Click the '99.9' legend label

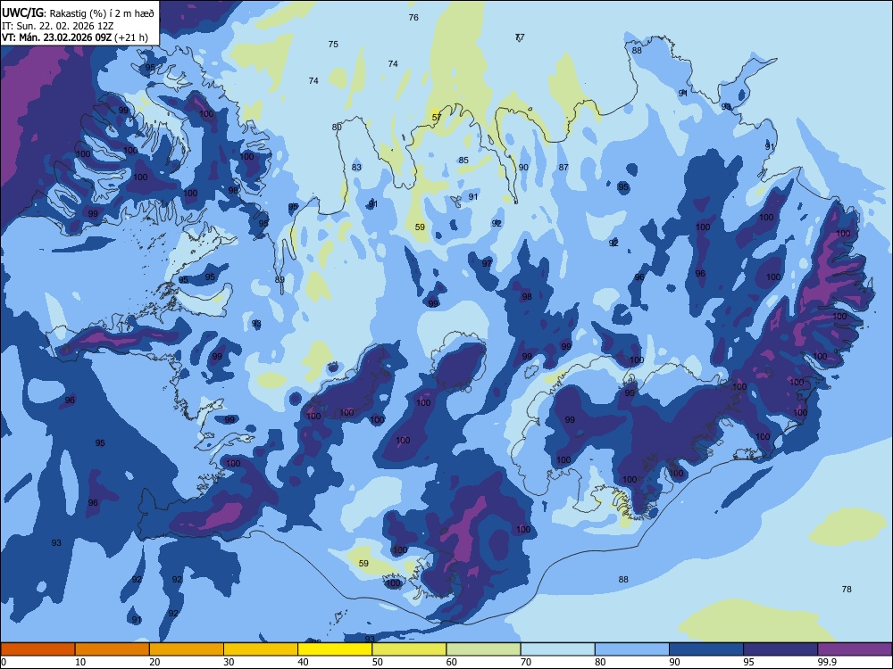[x=826, y=662]
